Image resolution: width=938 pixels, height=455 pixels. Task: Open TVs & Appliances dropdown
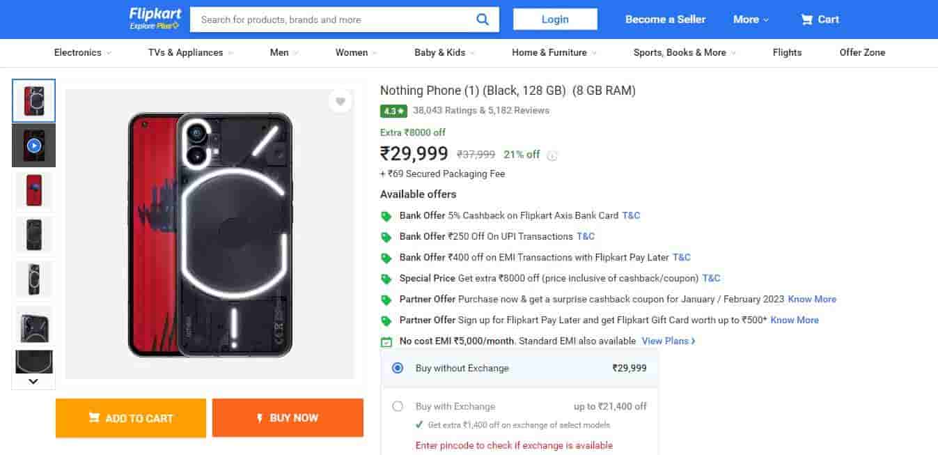[190, 52]
